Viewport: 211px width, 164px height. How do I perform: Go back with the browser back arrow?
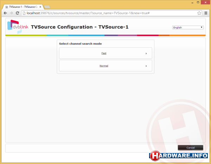(x=5, y=13)
